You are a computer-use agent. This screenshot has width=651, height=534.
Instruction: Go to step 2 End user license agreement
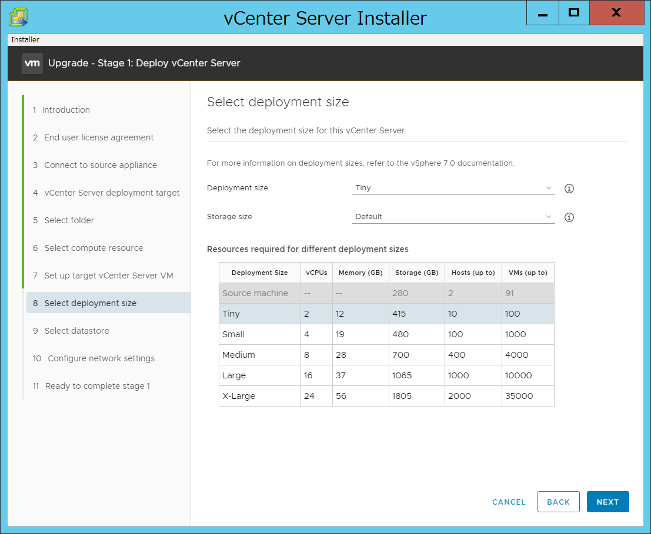click(94, 137)
